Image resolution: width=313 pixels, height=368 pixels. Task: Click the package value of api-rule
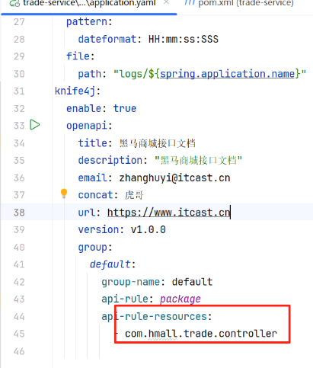[x=180, y=299]
